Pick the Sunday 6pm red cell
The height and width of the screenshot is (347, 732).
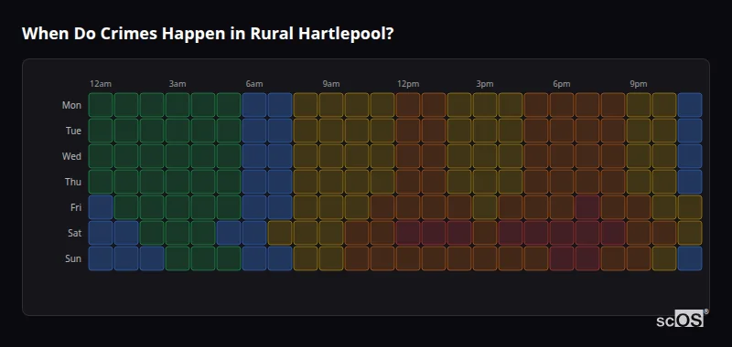(562, 258)
